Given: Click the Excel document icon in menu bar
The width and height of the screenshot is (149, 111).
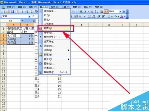Looking at the screenshot, I should coord(3,7).
